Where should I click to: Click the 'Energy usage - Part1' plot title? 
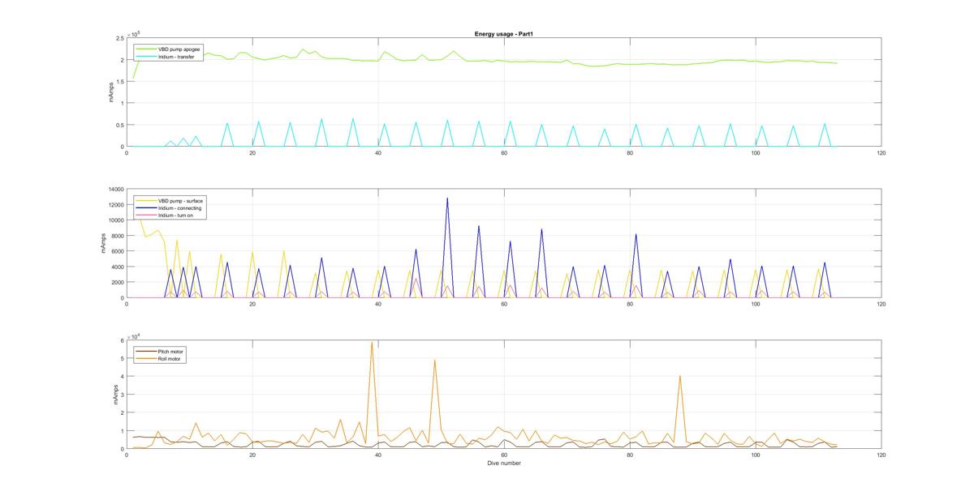(x=503, y=34)
